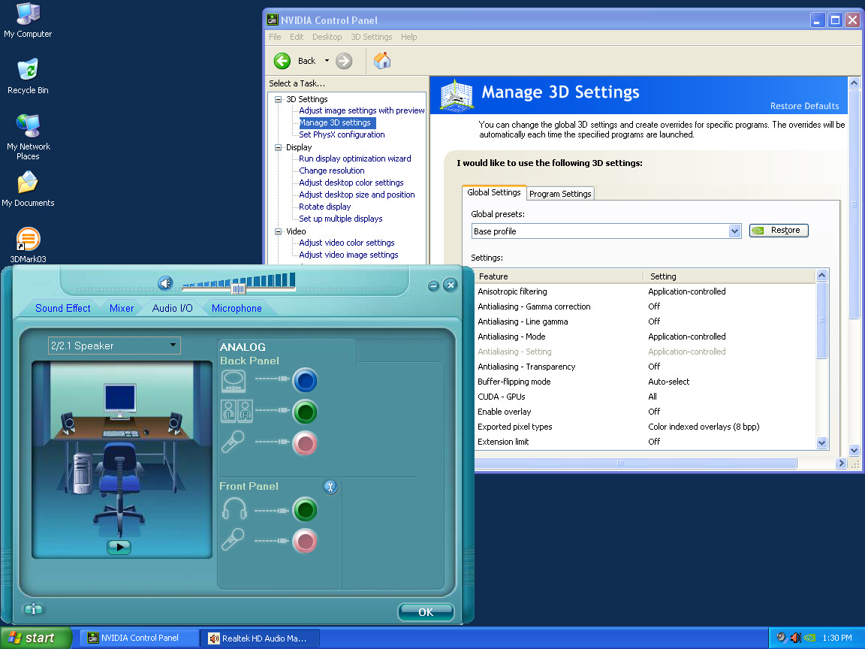This screenshot has height=649, width=865.
Task: Click the Realtek information icon at bottom left
Action: (34, 609)
